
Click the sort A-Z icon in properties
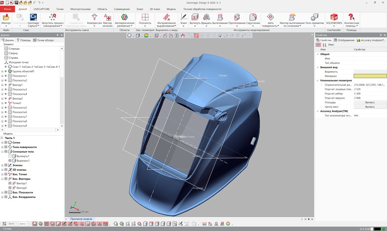click(x=324, y=45)
